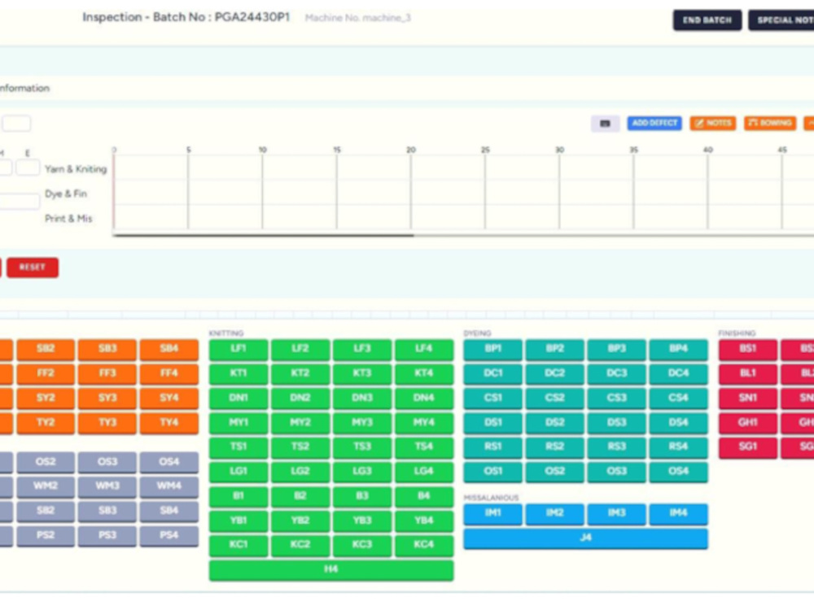Screen dimensions: 814x610
Task: Click the gray keyboard icon button
Action: (x=605, y=124)
